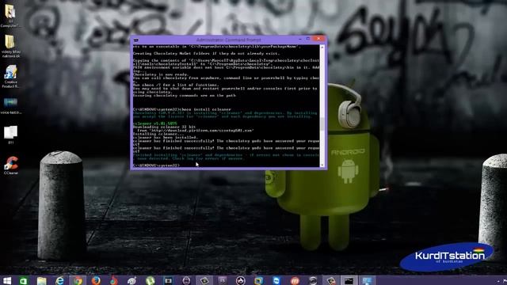Open the red flame icon beside Firefox
This screenshot has width=507, height=285.
(113, 280)
